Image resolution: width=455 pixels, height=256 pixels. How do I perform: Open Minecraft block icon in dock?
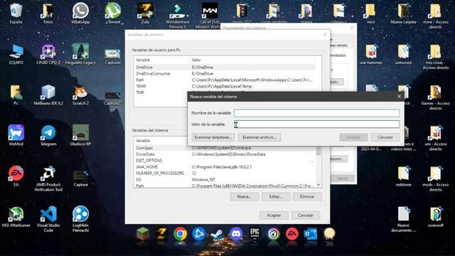pyautogui.click(x=143, y=234)
